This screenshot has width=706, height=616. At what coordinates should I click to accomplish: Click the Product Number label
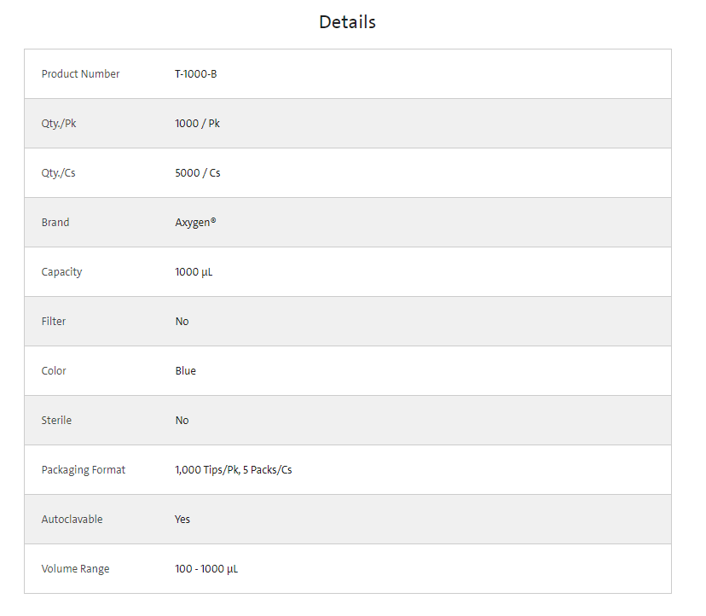(80, 74)
